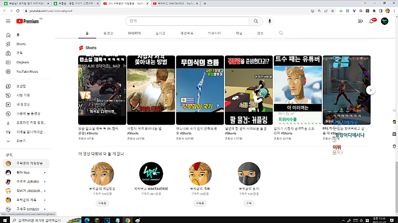Image resolution: width=398 pixels, height=223 pixels.
Task: Open the flag short thumbnail
Action: click(x=200, y=90)
